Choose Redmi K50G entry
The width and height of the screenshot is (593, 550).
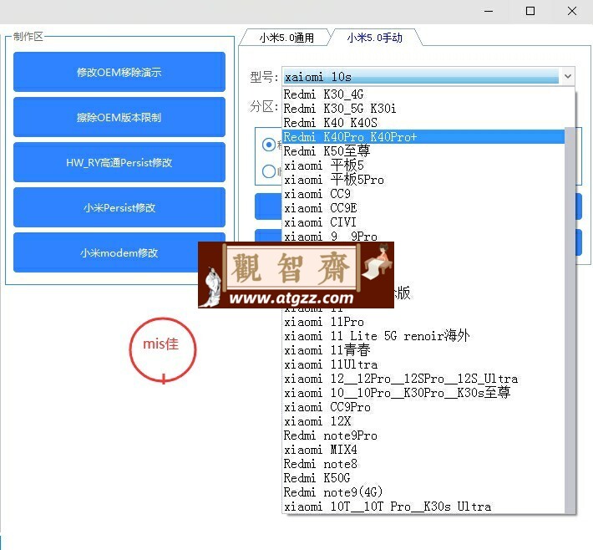pyautogui.click(x=423, y=478)
